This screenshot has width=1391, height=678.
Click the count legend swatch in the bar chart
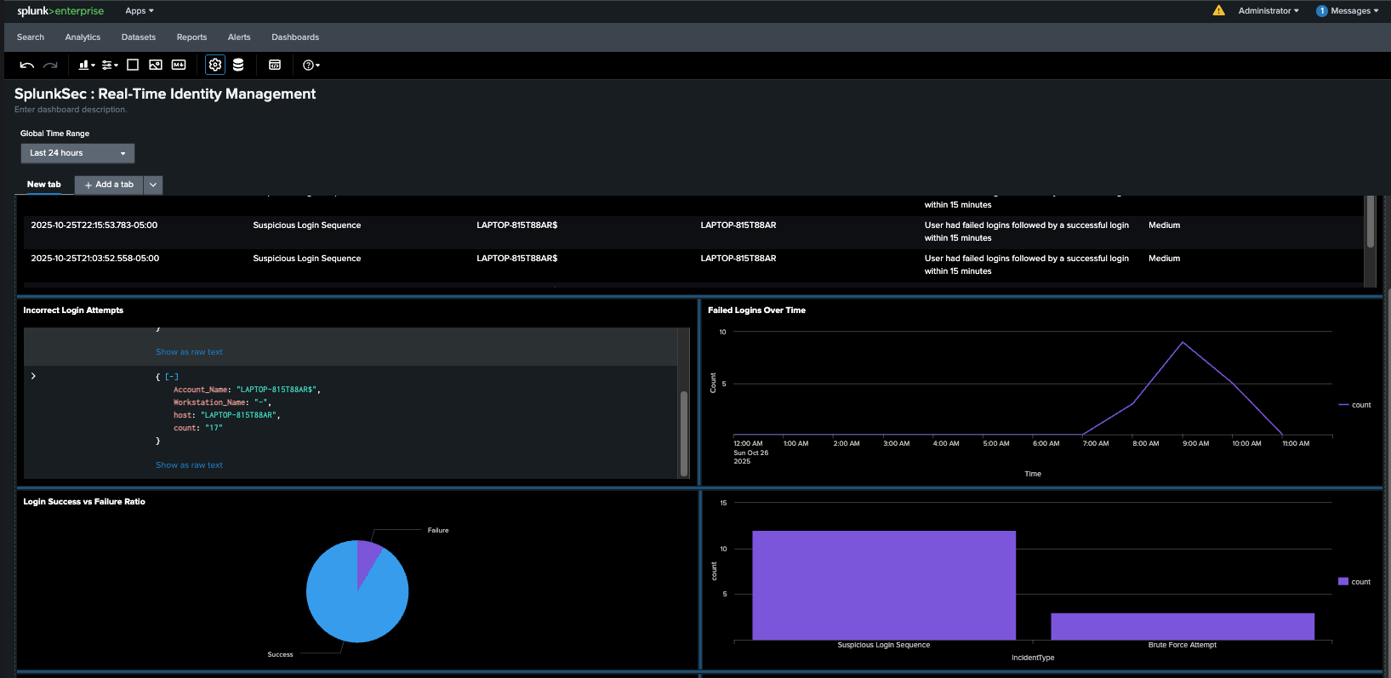click(1343, 582)
